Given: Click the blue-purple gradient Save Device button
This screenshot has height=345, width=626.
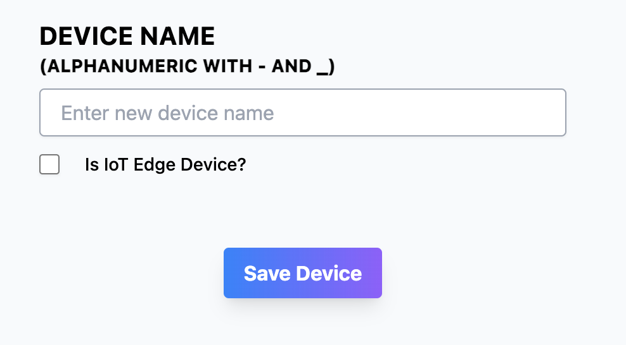Looking at the screenshot, I should coord(303,273).
